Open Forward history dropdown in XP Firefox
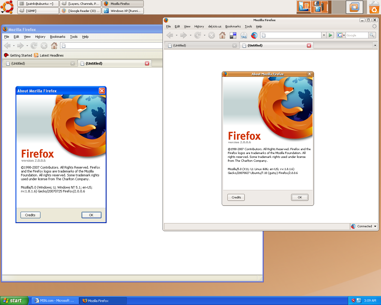 (27, 46)
